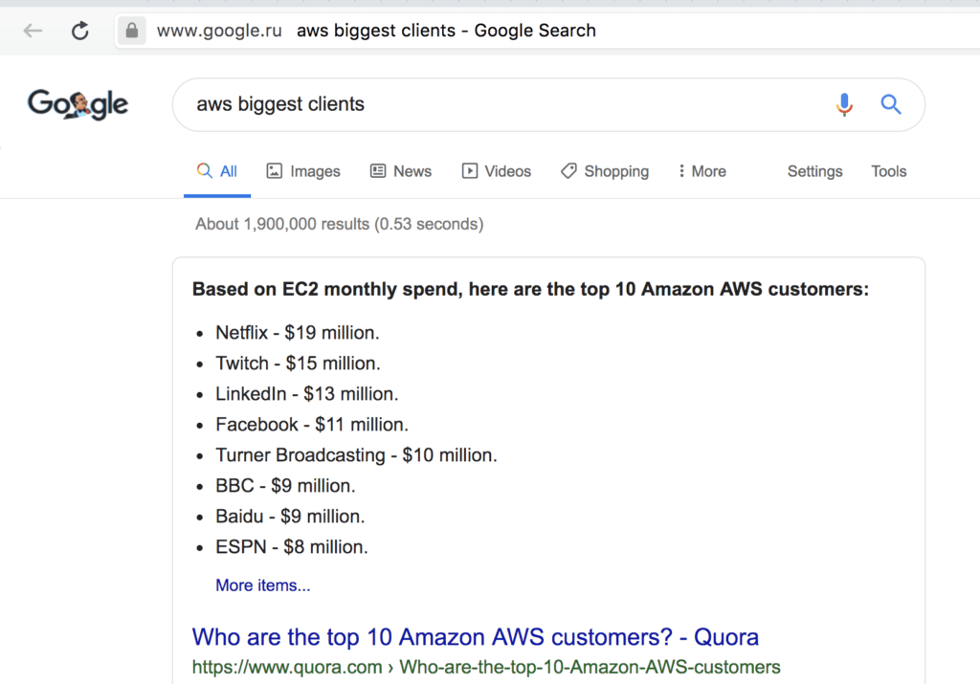Click the Google doodle logo
This screenshot has height=684, width=980.
click(x=78, y=104)
